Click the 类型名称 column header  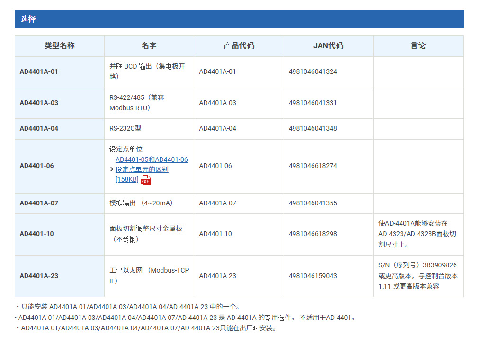pos(60,46)
